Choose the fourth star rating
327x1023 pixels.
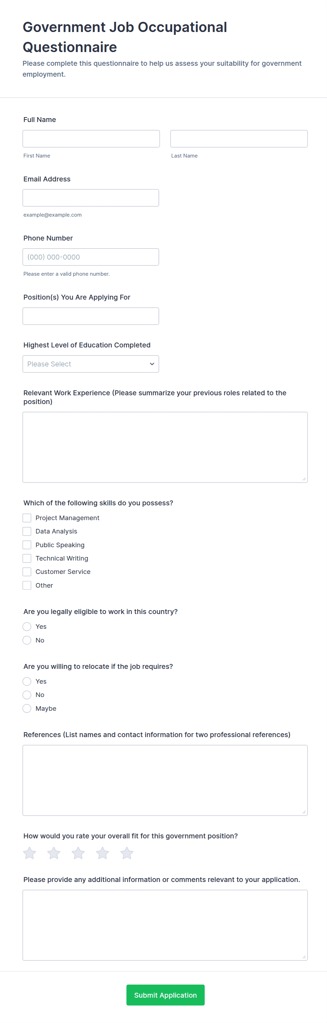click(x=102, y=853)
